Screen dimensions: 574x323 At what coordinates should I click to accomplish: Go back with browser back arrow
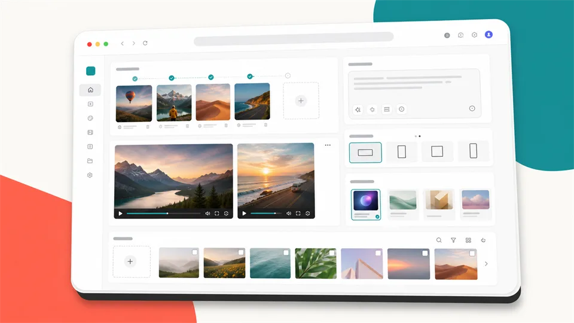click(x=122, y=44)
